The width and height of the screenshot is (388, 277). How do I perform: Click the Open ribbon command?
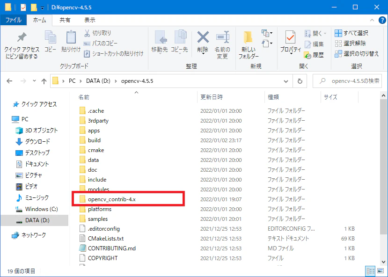315,33
